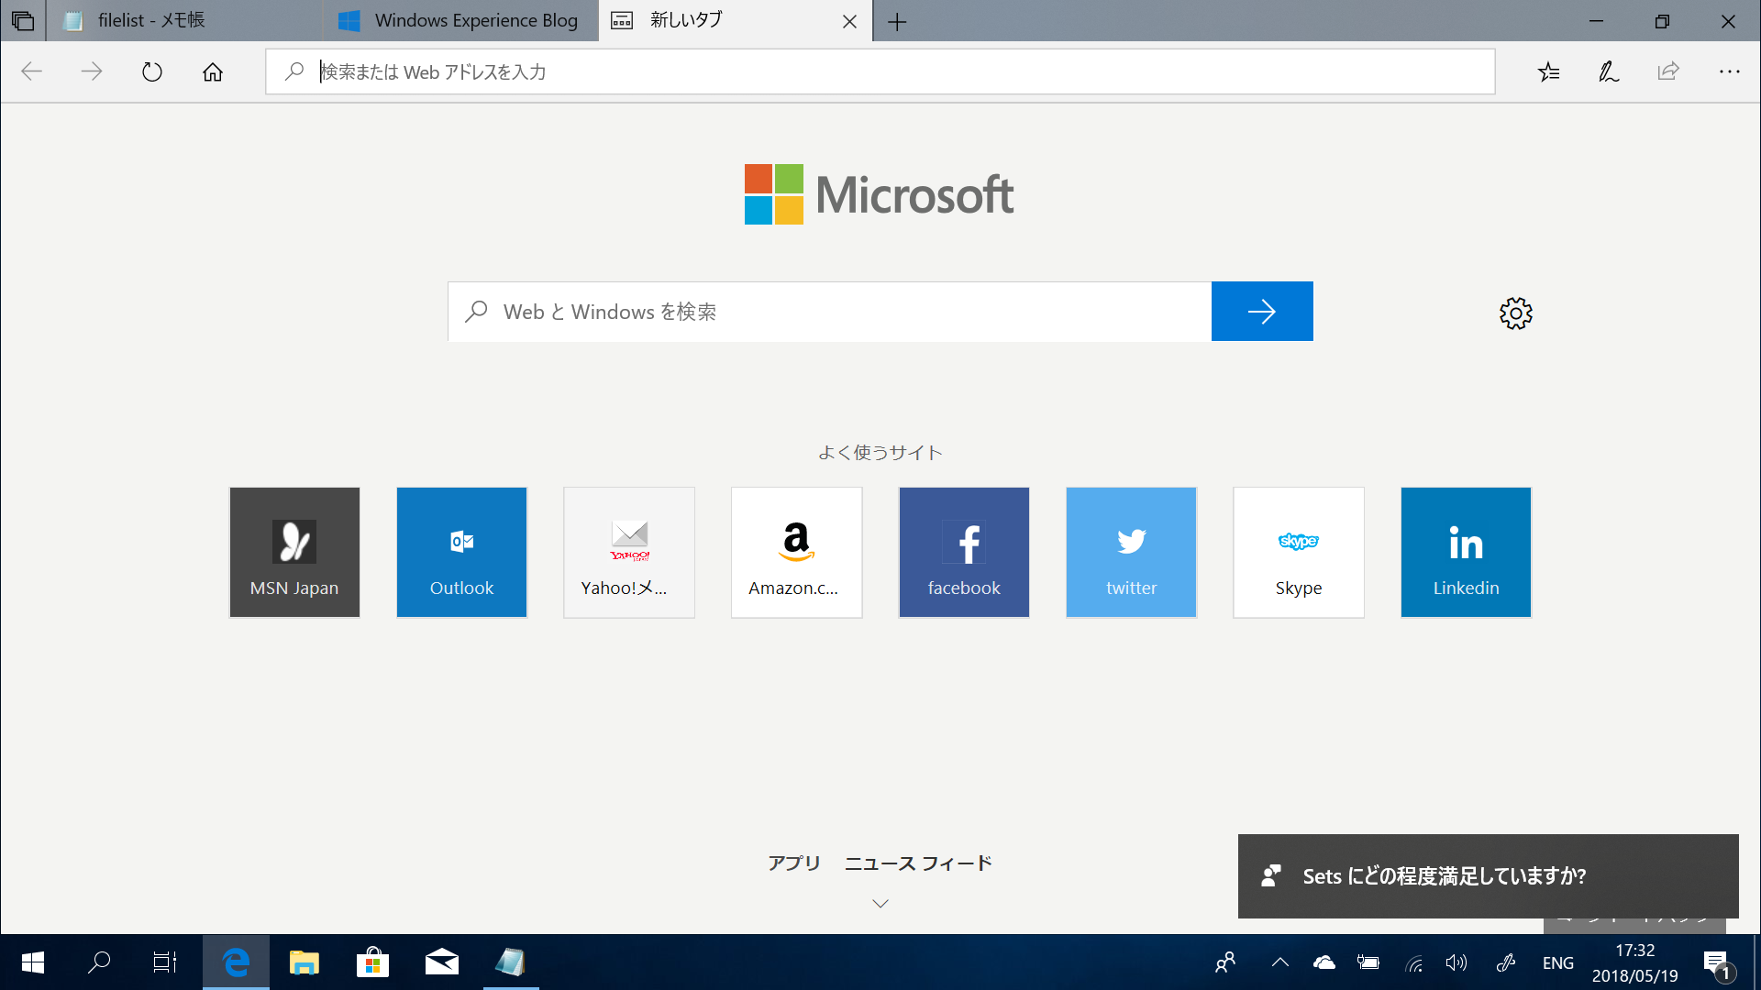Open the Yahoo! mail tile
The width and height of the screenshot is (1761, 990).
click(x=629, y=552)
